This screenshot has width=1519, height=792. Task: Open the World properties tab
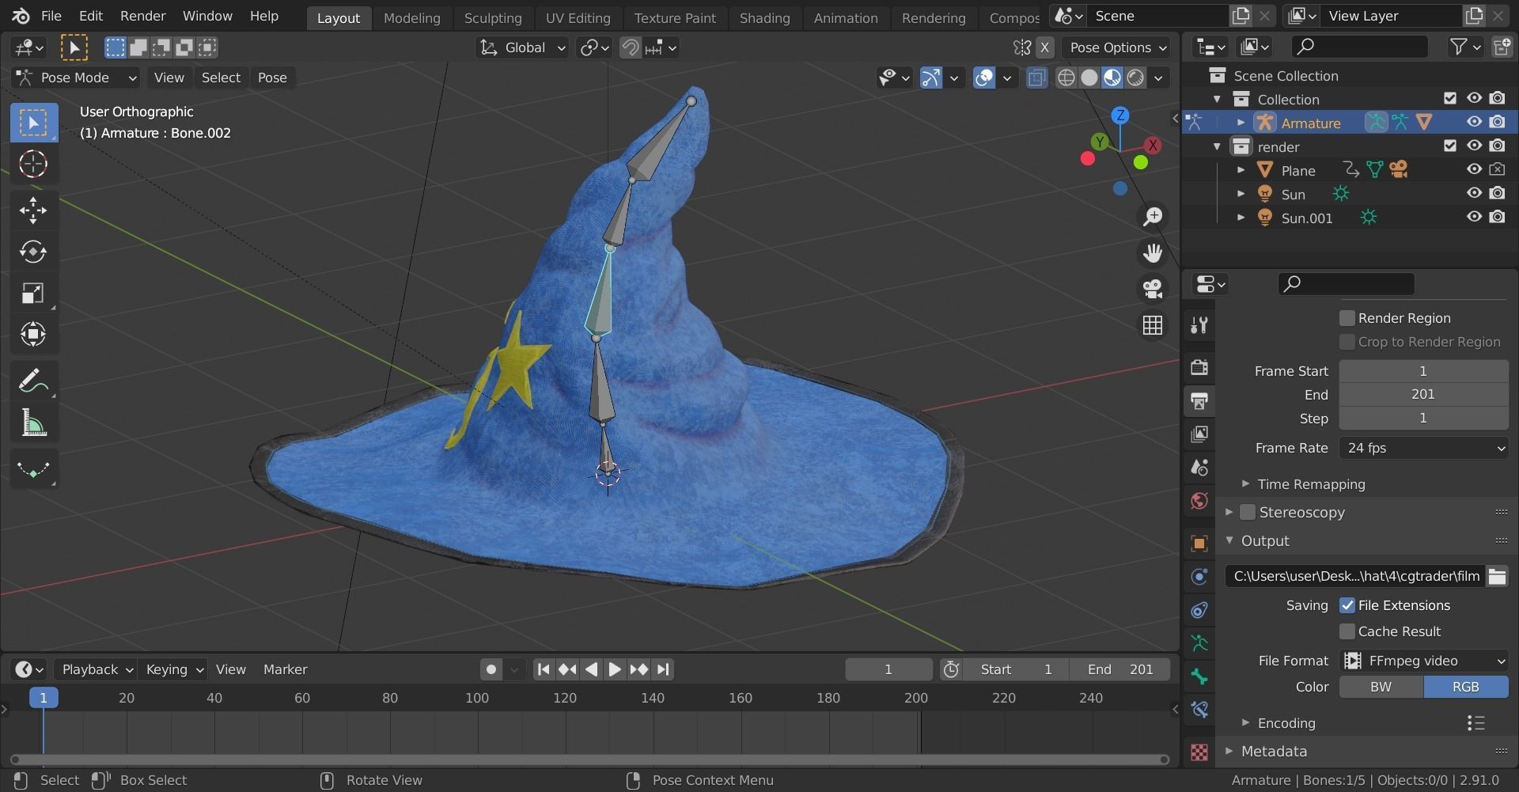click(x=1199, y=501)
